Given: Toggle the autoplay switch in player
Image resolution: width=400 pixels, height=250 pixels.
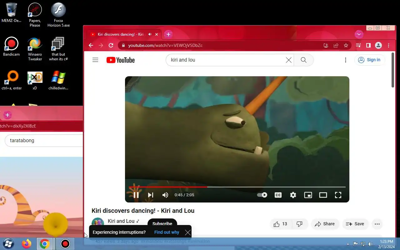Looking at the screenshot, I should click(x=262, y=195).
